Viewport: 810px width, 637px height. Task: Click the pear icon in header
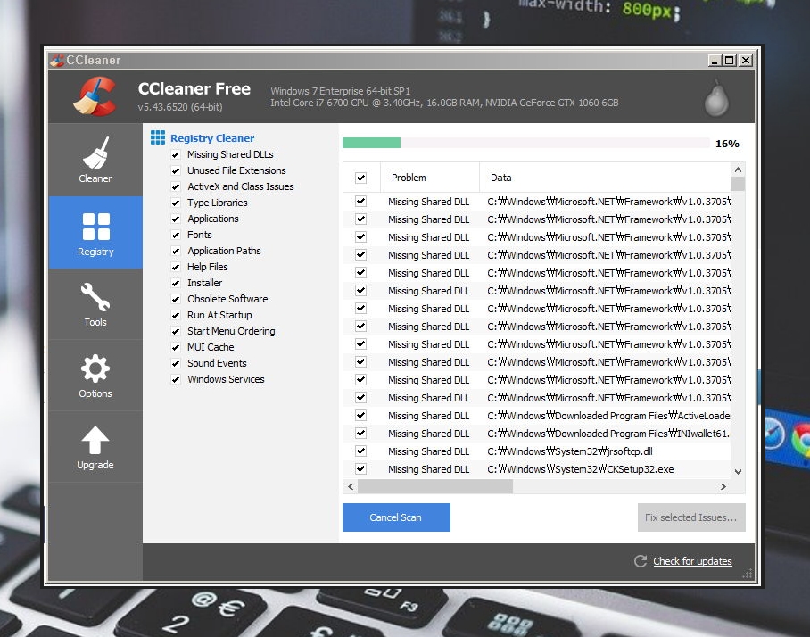[716, 98]
